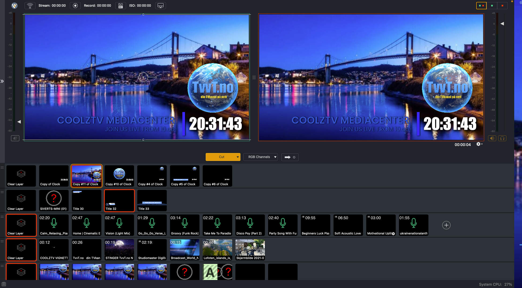Select the green letter A shot in bottom layer
The image size is (522, 288).
(x=217, y=272)
